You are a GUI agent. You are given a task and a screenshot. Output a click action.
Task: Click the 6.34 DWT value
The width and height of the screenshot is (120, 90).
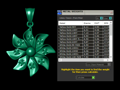pos(97,42)
